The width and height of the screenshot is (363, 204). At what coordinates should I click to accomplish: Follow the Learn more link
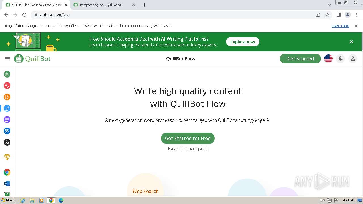340,26
